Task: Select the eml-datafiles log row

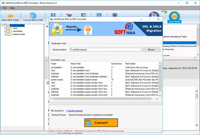Action: (x=104, y=67)
